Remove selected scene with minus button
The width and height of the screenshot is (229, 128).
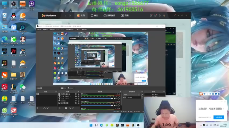(41, 108)
